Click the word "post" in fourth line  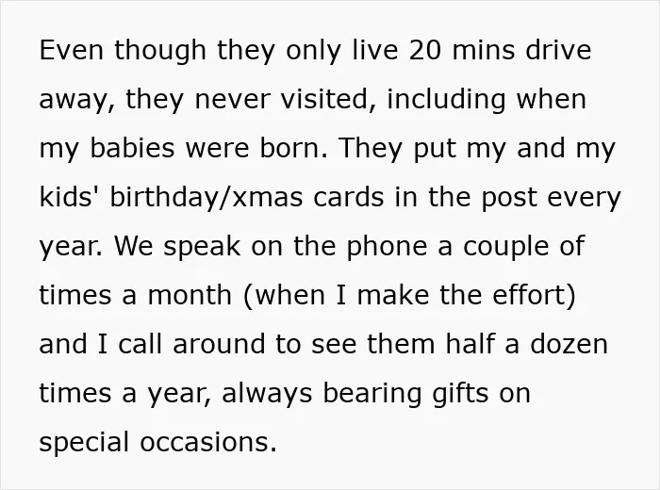click(x=509, y=199)
